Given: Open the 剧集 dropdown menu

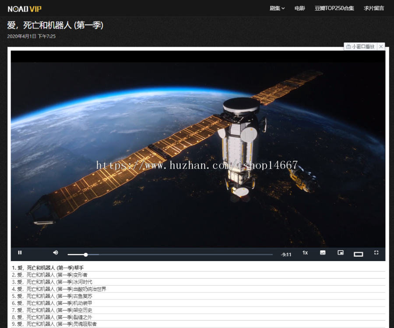Looking at the screenshot, I should click(x=277, y=8).
